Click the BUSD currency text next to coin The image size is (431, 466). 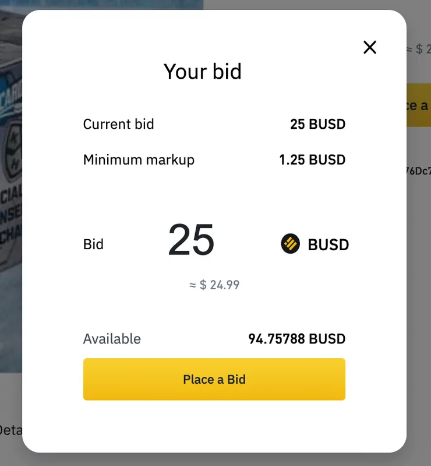[x=328, y=244]
